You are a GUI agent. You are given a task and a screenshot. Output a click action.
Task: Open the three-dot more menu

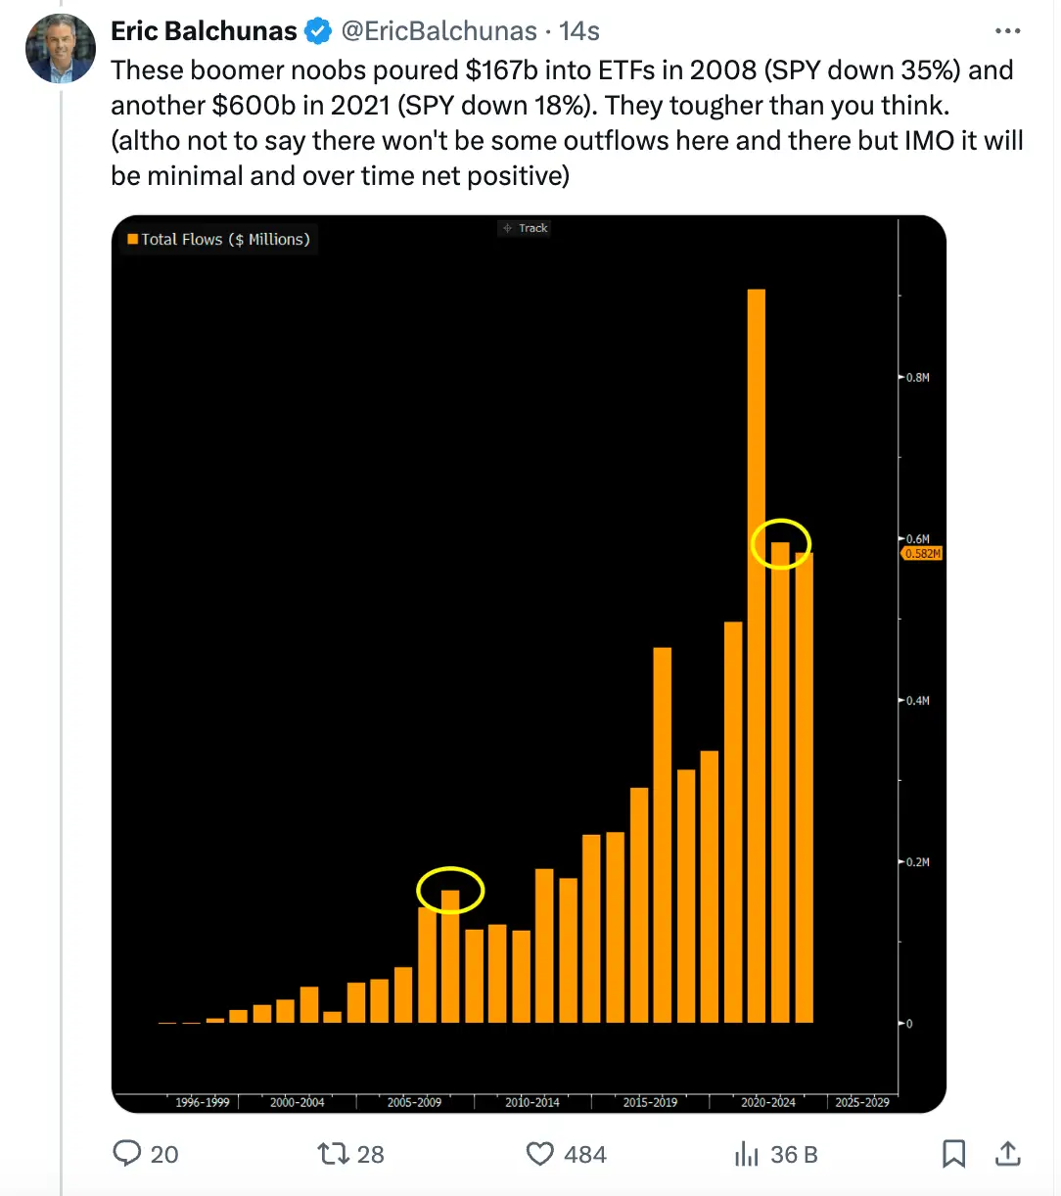coord(1007,31)
